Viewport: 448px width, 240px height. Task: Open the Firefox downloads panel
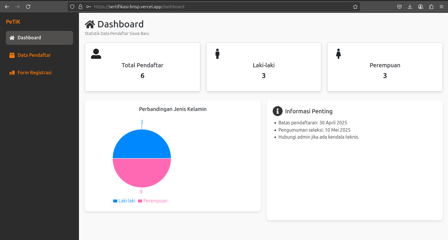pyautogui.click(x=410, y=7)
